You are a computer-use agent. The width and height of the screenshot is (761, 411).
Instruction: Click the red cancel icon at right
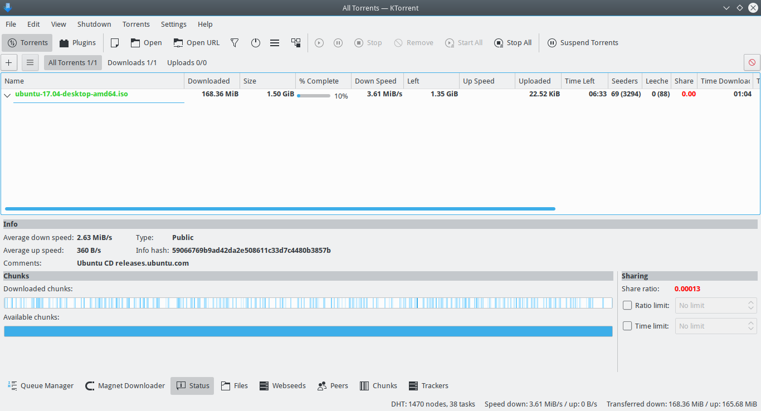pyautogui.click(x=752, y=62)
